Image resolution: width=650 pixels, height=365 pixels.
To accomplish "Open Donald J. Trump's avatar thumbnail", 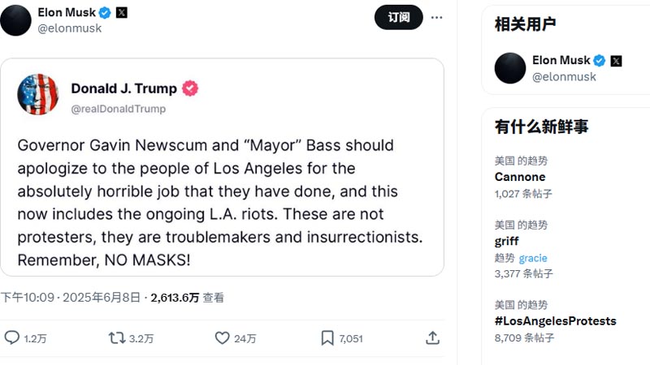I will pos(38,95).
